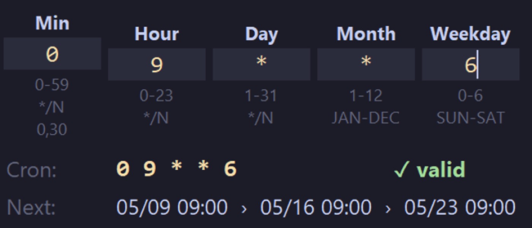The width and height of the screenshot is (532, 228).
Task: Click the 0,30 example hint under Min
Action: coord(52,130)
